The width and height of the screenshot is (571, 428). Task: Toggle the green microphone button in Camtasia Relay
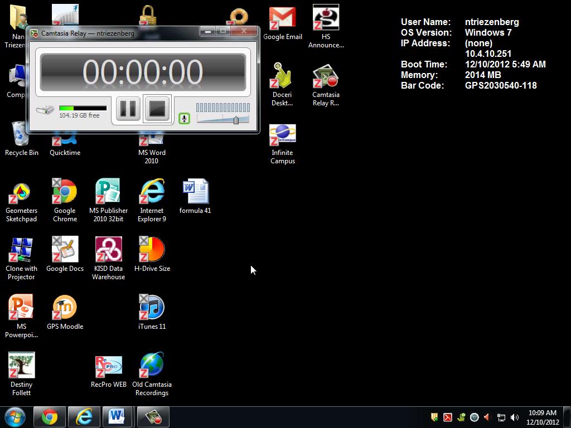[x=184, y=118]
